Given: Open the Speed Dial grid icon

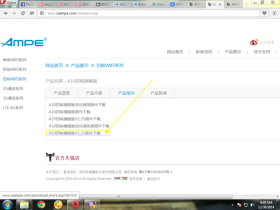Looking at the screenshot, I should point(32,13).
